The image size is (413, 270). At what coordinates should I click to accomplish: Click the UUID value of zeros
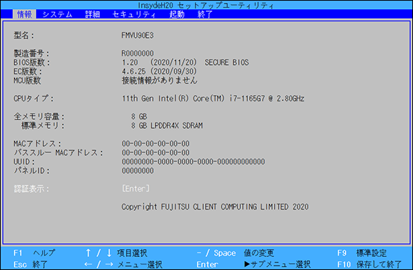click(x=193, y=162)
